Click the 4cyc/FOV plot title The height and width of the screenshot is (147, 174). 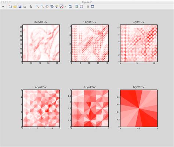(x=41, y=87)
